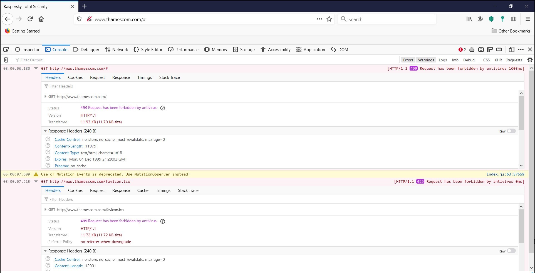Open Kaspersky Protection green shield extension
The width and height of the screenshot is (535, 273).
tap(491, 19)
